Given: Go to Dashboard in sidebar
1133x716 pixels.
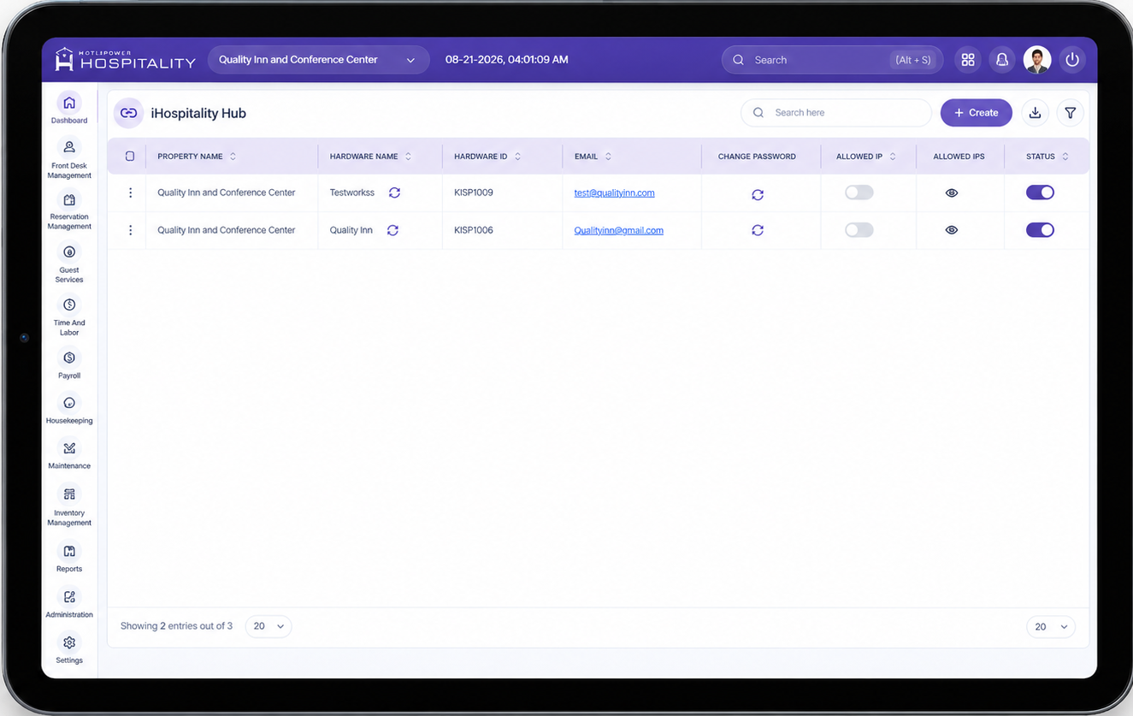Looking at the screenshot, I should 69,109.
